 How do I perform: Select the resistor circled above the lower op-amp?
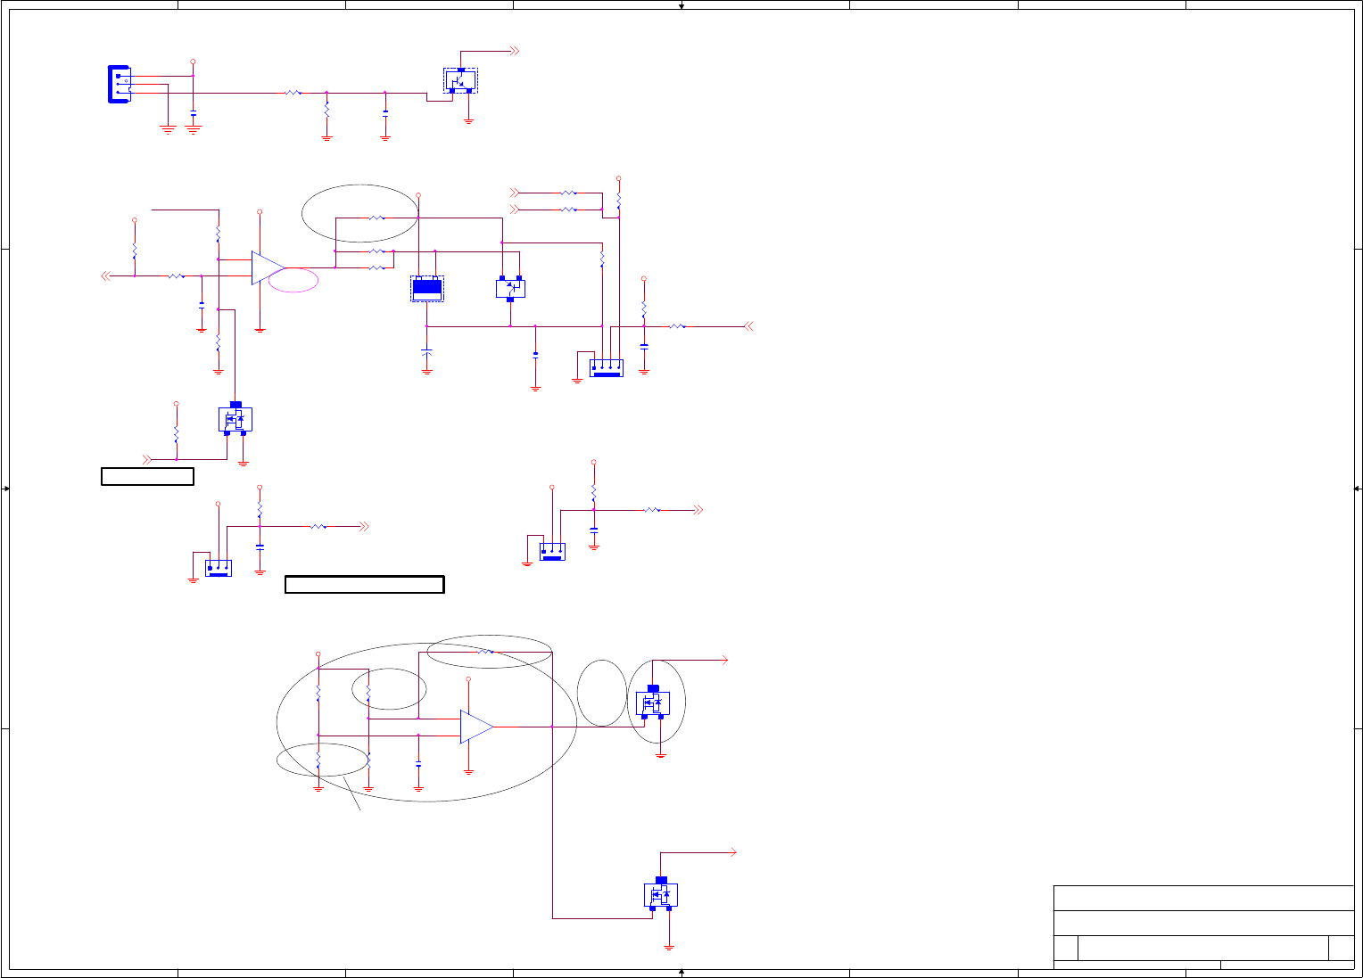(x=484, y=652)
